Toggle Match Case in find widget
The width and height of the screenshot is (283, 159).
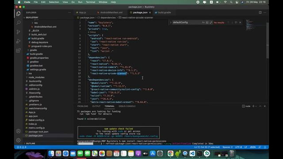[203, 23]
